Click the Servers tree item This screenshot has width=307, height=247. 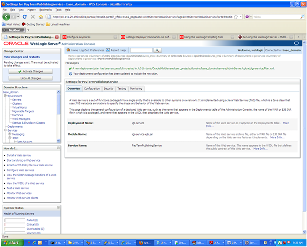click(17, 100)
